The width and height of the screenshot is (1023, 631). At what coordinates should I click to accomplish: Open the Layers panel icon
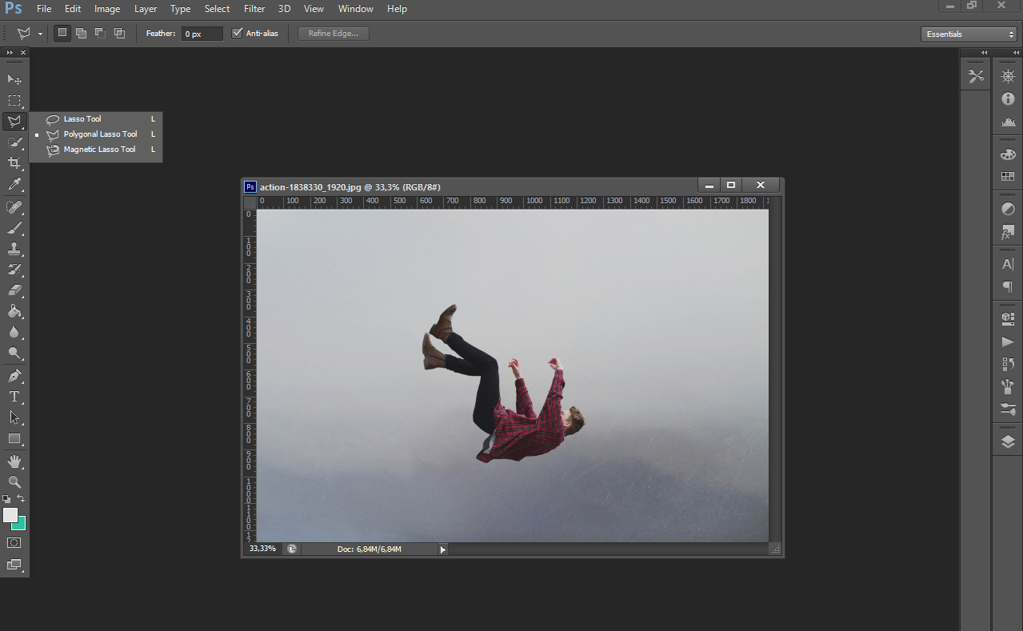1008,441
